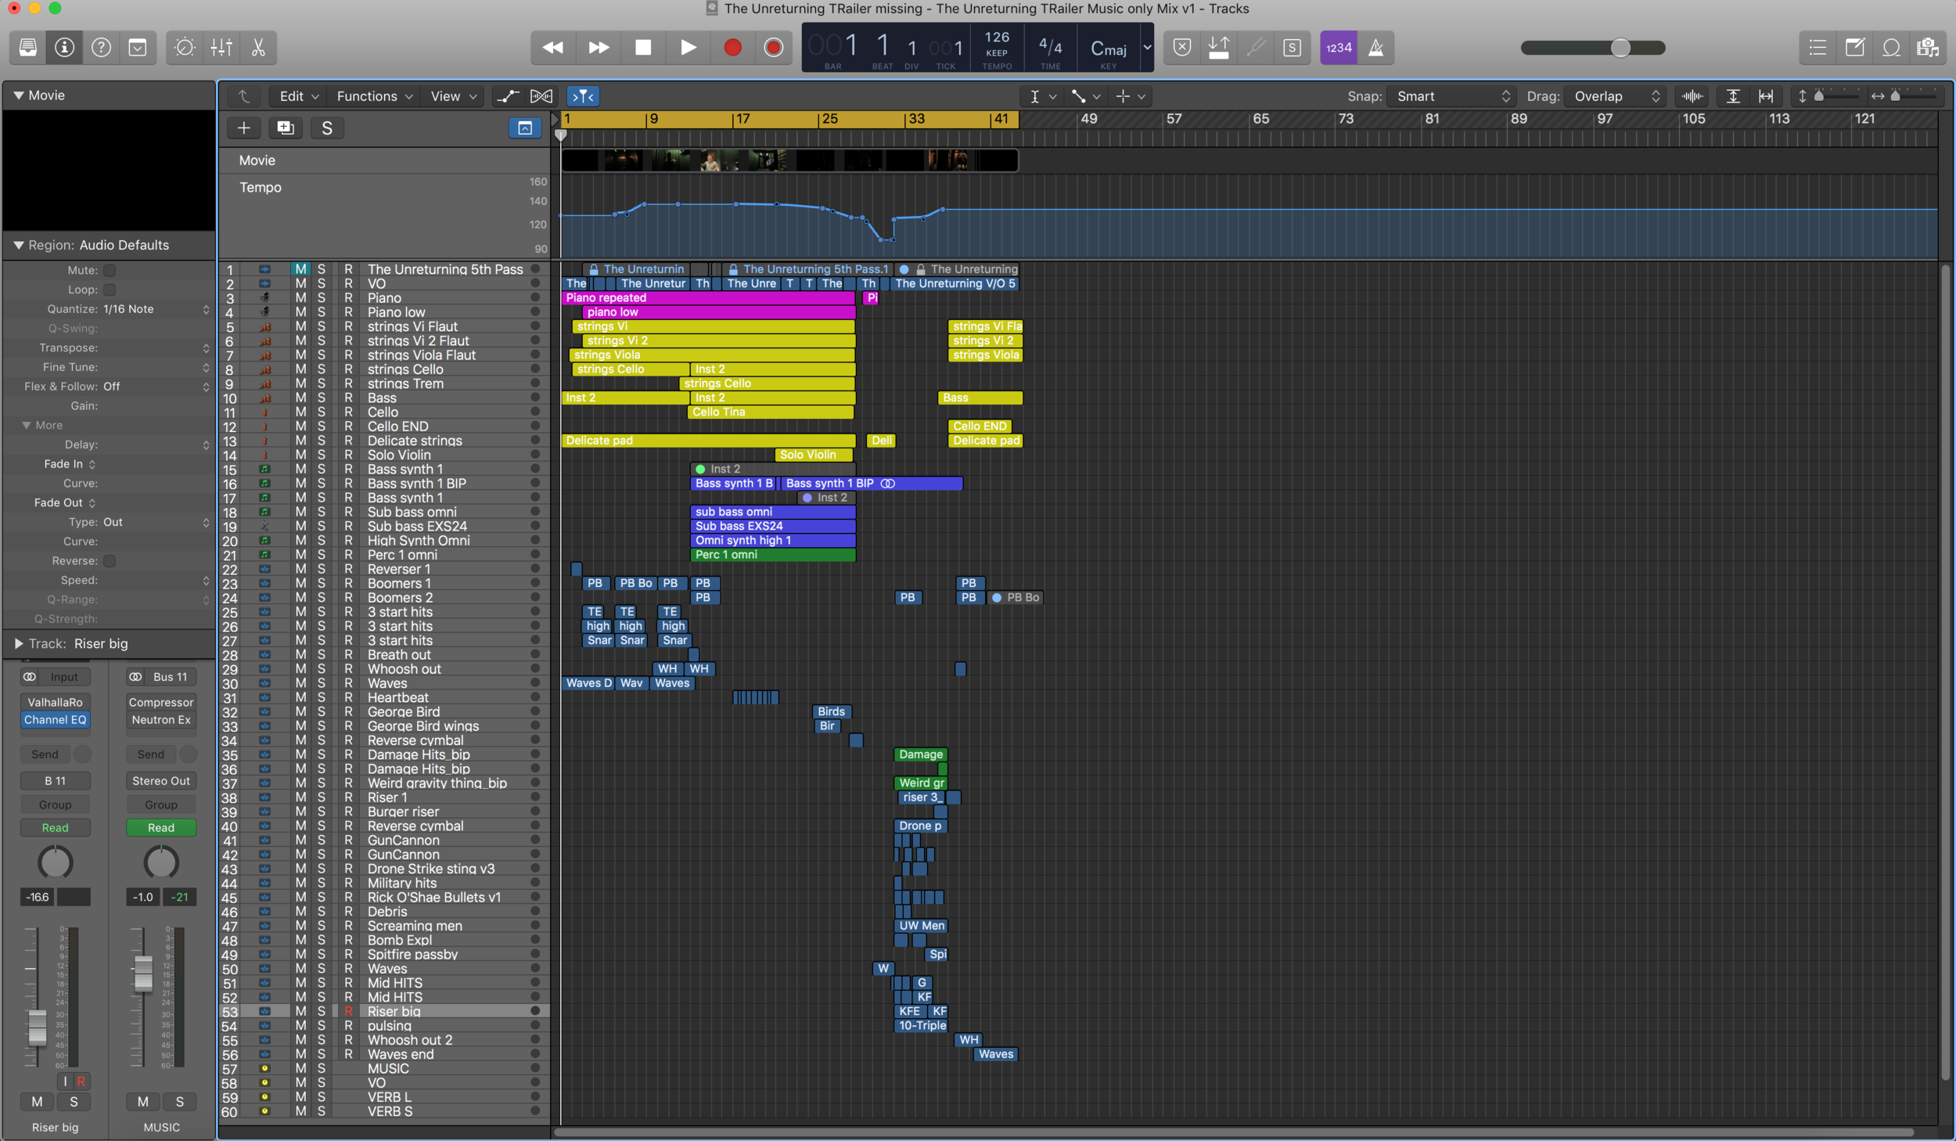This screenshot has width=1956, height=1141.
Task: Enable the 1234 count-in button
Action: point(1338,48)
